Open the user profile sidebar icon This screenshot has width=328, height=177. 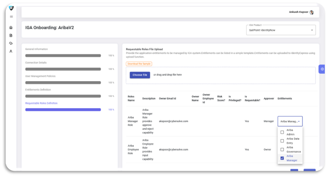point(11,51)
